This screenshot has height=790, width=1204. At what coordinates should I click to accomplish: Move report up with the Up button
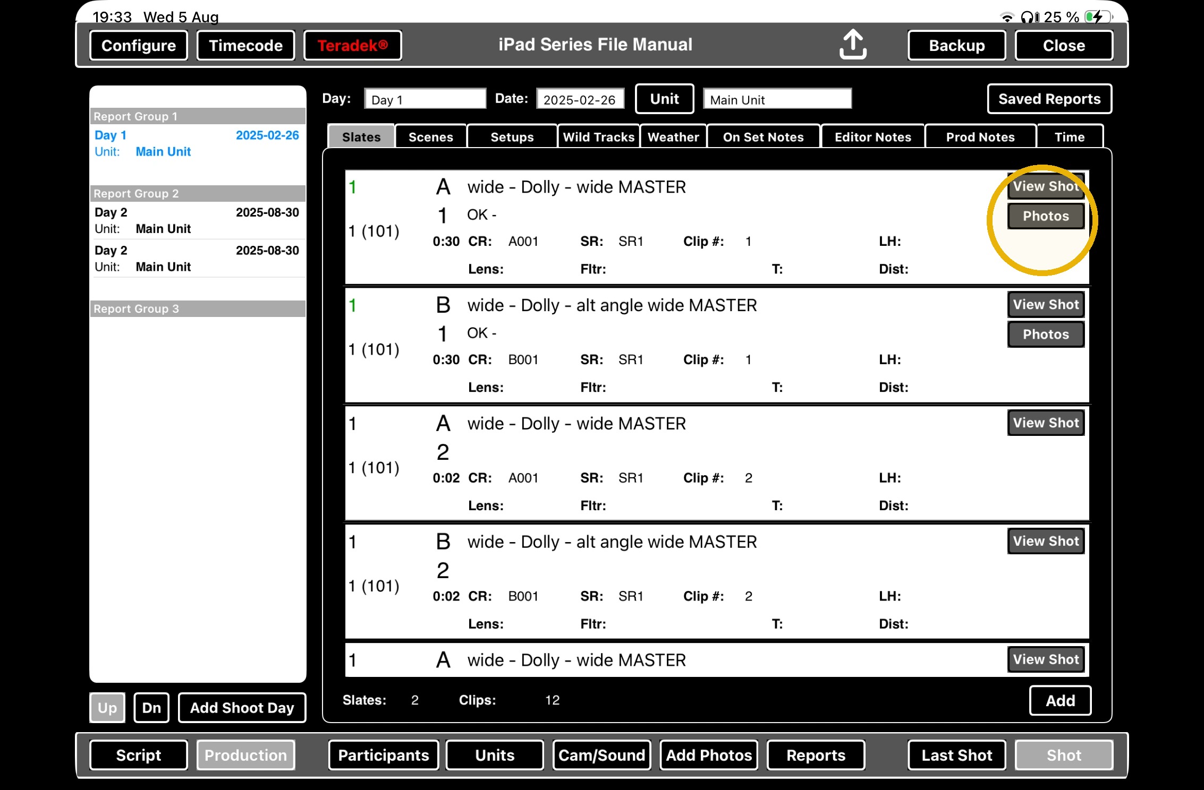click(x=107, y=708)
